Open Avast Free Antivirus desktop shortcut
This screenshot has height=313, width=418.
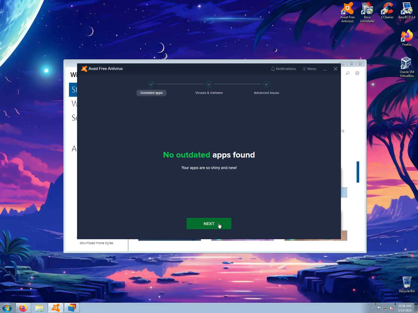point(347,13)
